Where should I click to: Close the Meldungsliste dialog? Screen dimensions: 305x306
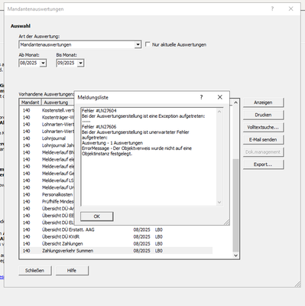click(220, 97)
